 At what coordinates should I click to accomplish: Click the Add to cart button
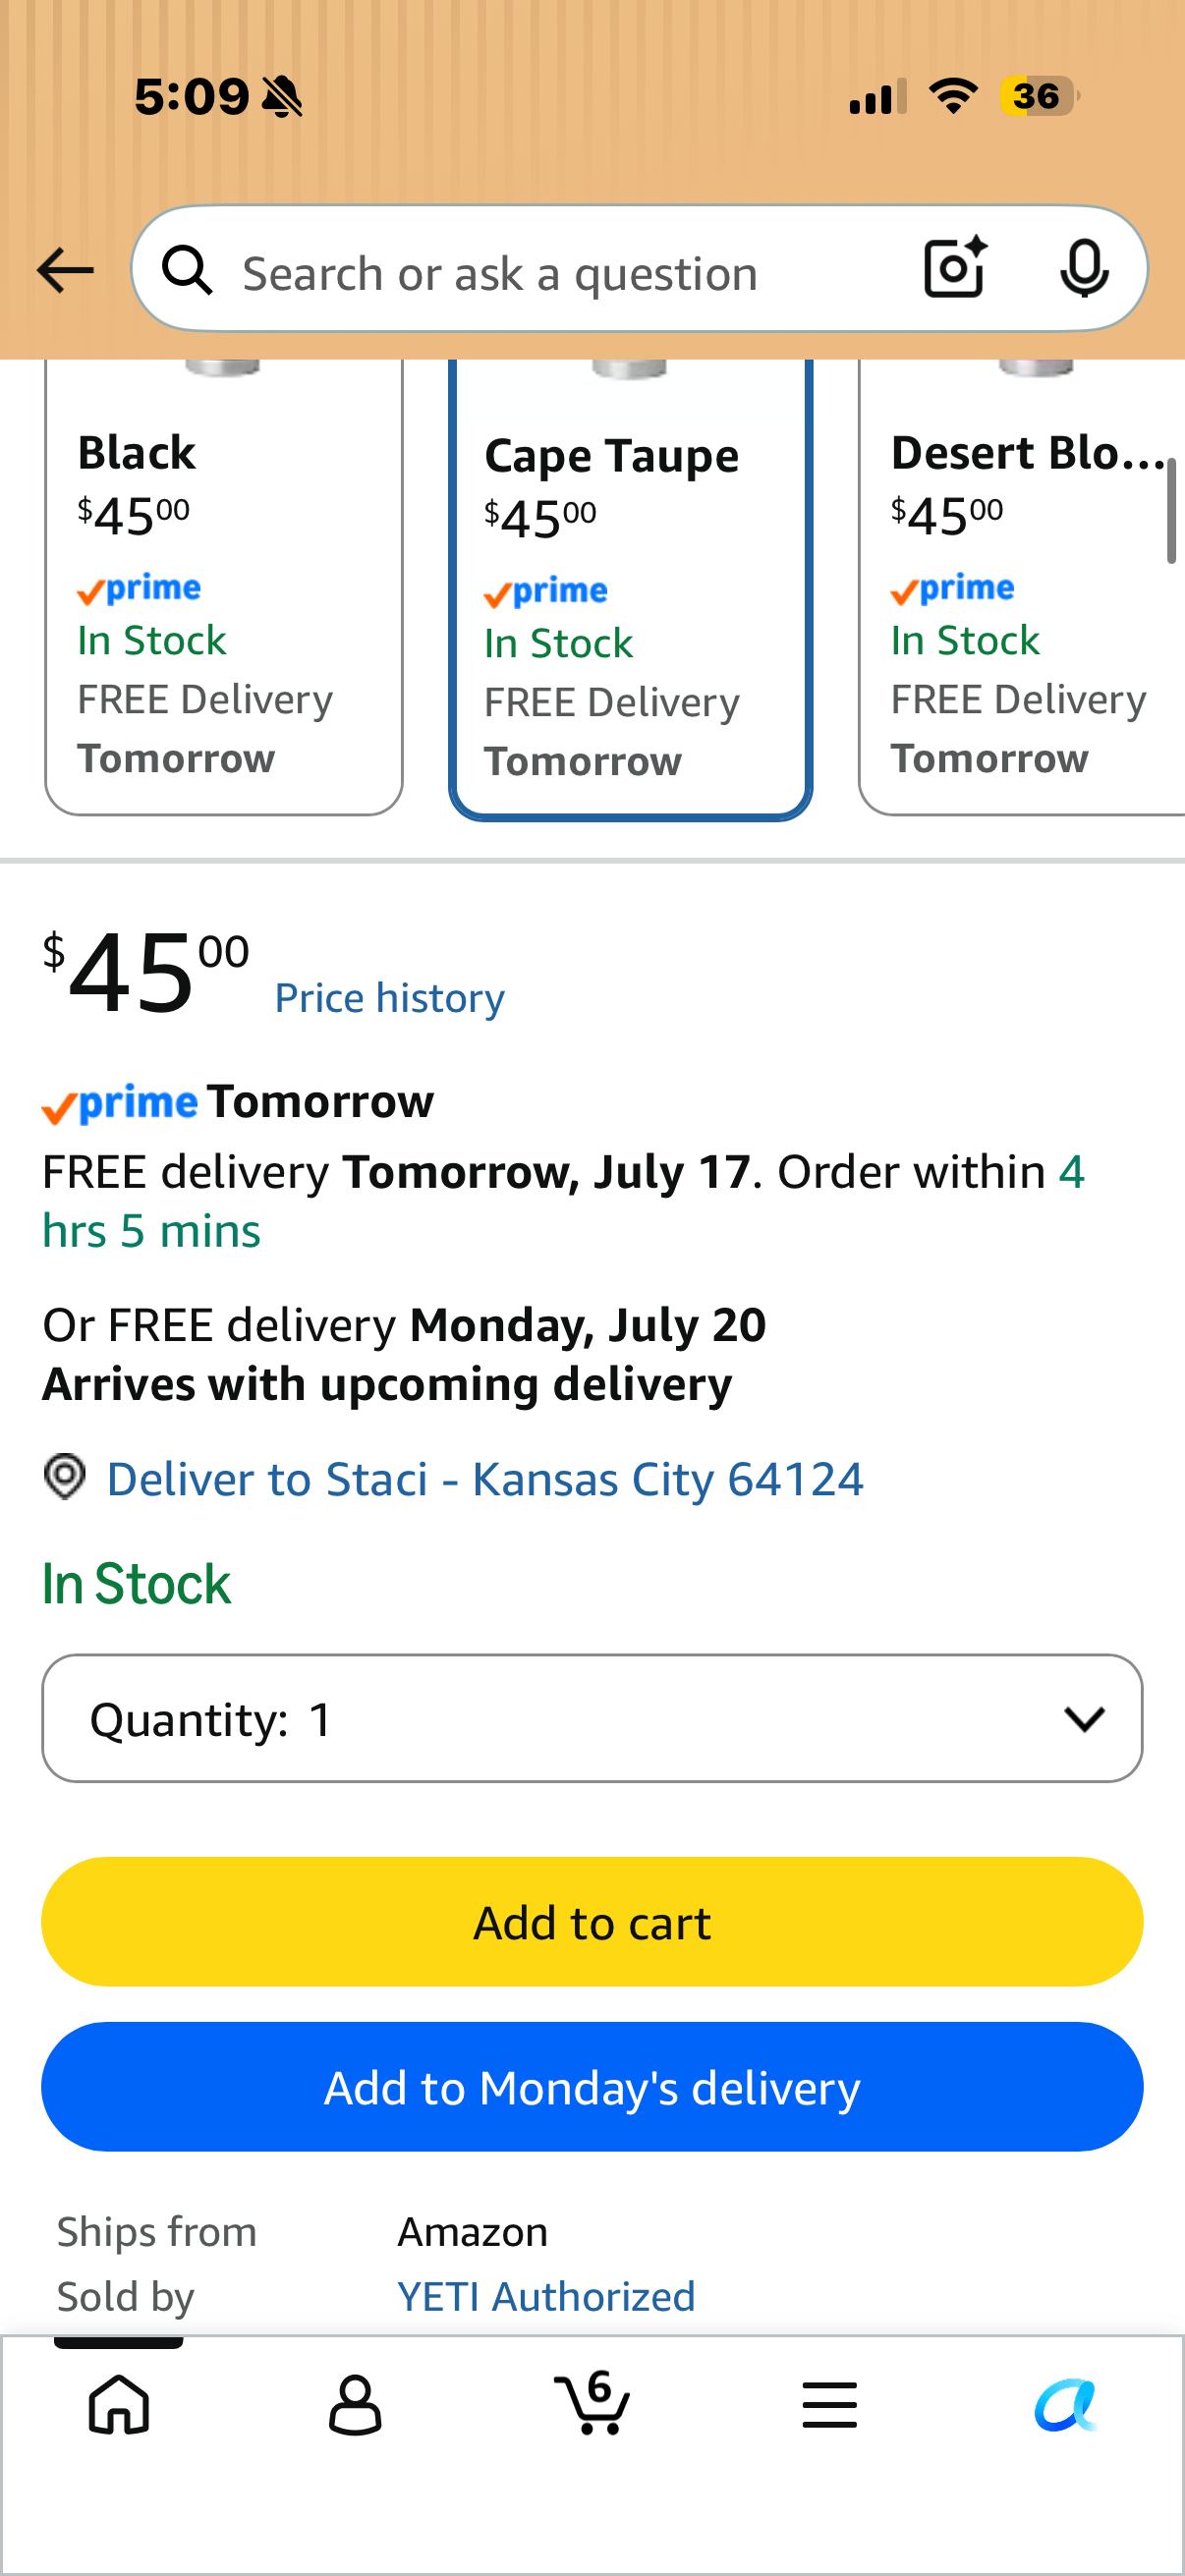[x=592, y=1922]
